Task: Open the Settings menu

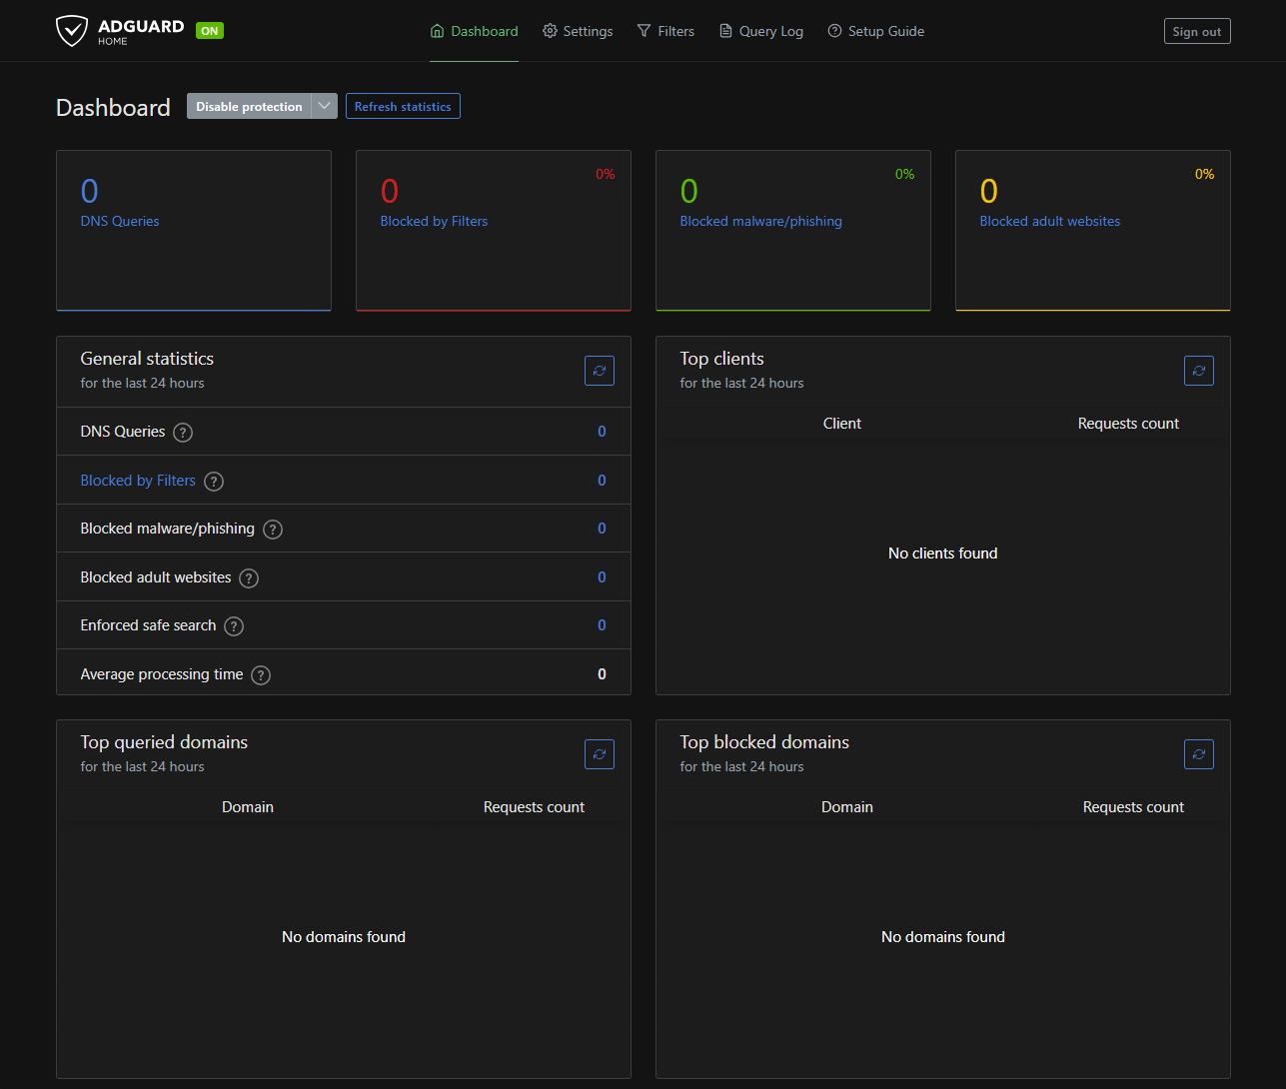Action: (578, 31)
